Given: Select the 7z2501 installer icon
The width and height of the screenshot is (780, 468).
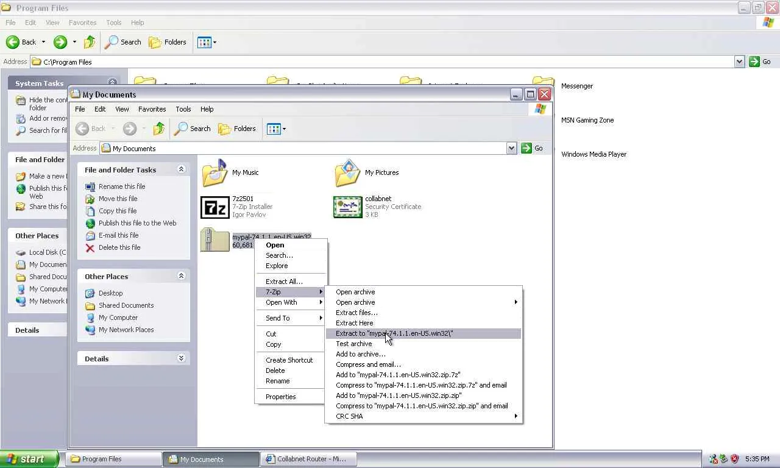Looking at the screenshot, I should 214,207.
